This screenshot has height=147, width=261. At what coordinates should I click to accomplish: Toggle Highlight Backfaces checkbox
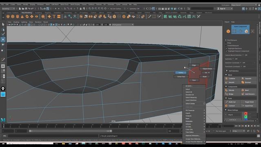tap(226, 48)
